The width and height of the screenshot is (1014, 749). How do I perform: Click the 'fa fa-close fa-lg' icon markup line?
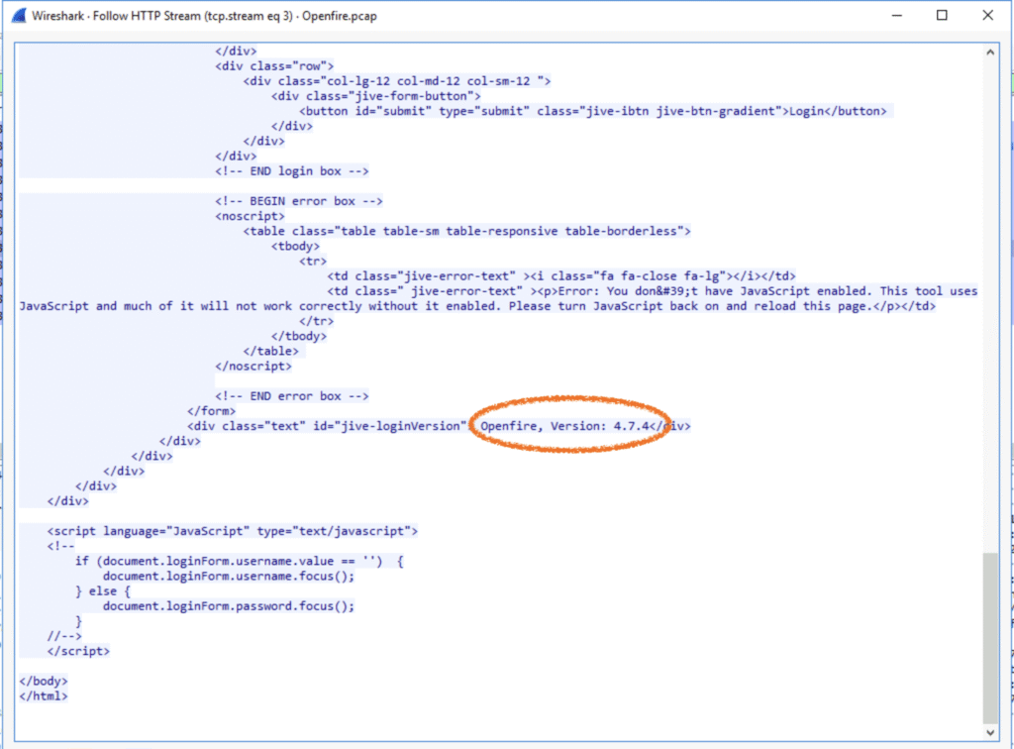(x=560, y=276)
